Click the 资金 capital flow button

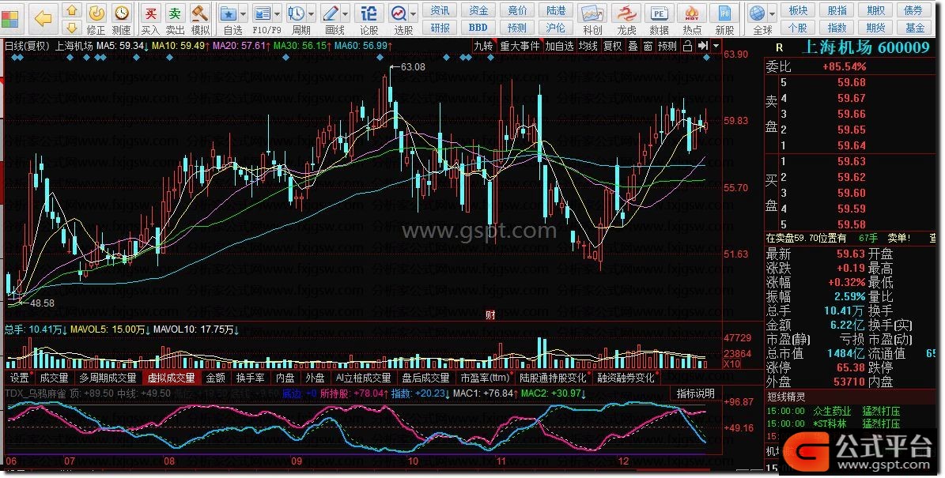point(478,10)
